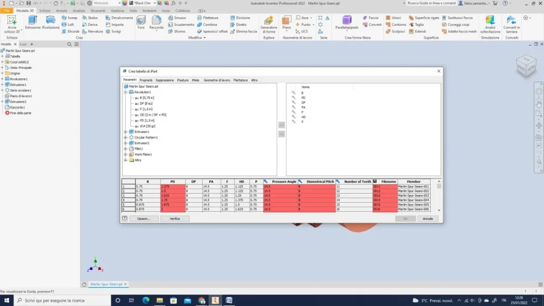Select the Estrusione tool

(33, 22)
